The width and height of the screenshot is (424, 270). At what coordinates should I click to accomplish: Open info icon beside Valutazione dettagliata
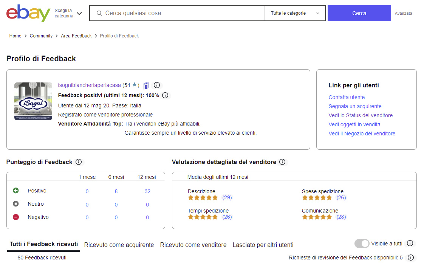point(282,162)
